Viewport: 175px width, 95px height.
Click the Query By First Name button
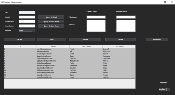coord(51,21)
